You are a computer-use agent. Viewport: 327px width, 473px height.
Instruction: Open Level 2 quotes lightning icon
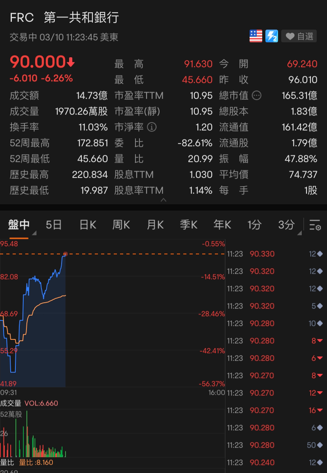pyautogui.click(x=272, y=36)
